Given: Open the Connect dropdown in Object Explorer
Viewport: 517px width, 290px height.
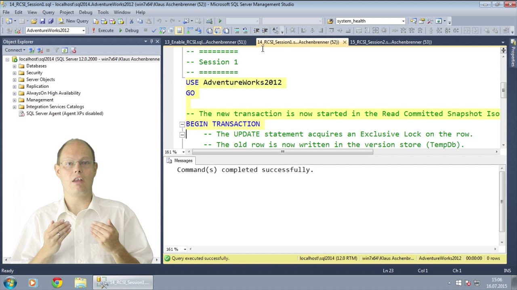Looking at the screenshot, I should pos(15,50).
